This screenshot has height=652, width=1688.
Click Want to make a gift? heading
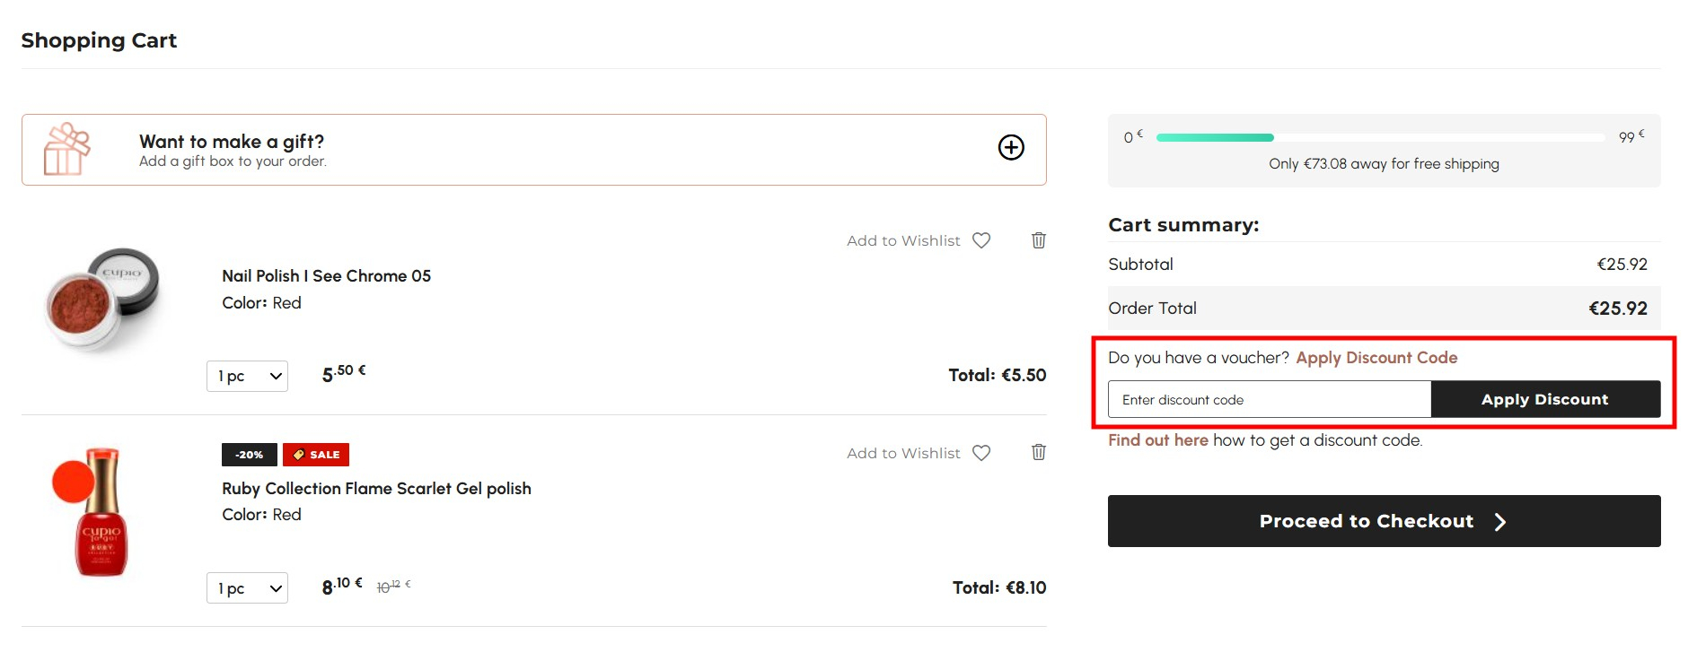click(x=232, y=142)
